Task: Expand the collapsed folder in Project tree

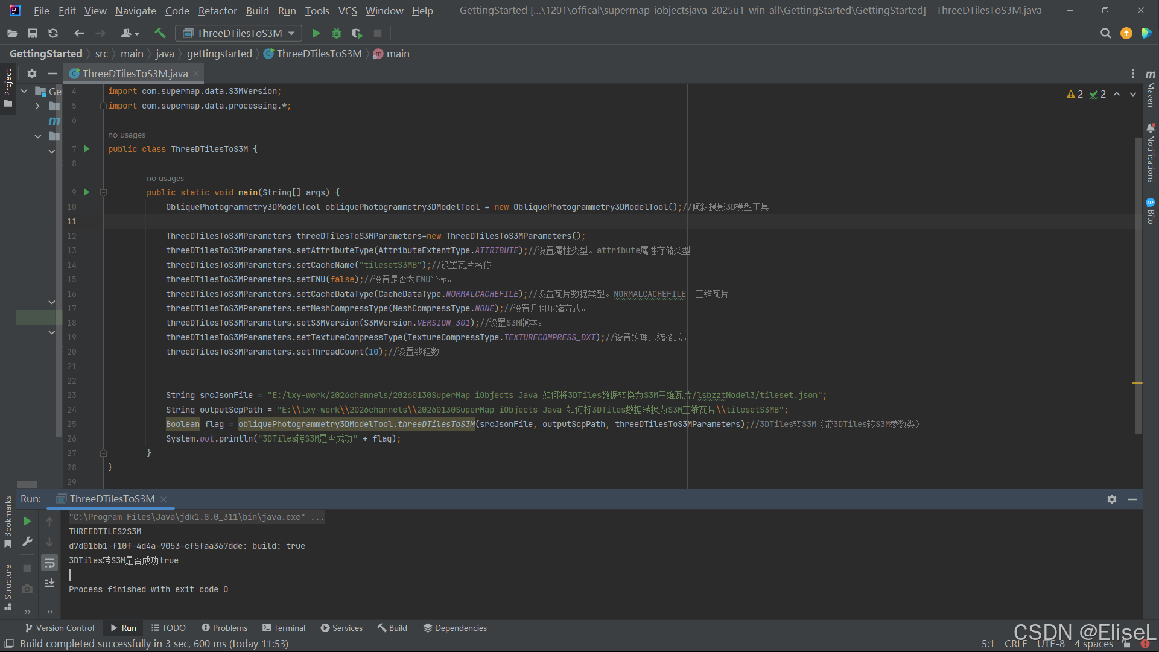Action: [x=37, y=106]
